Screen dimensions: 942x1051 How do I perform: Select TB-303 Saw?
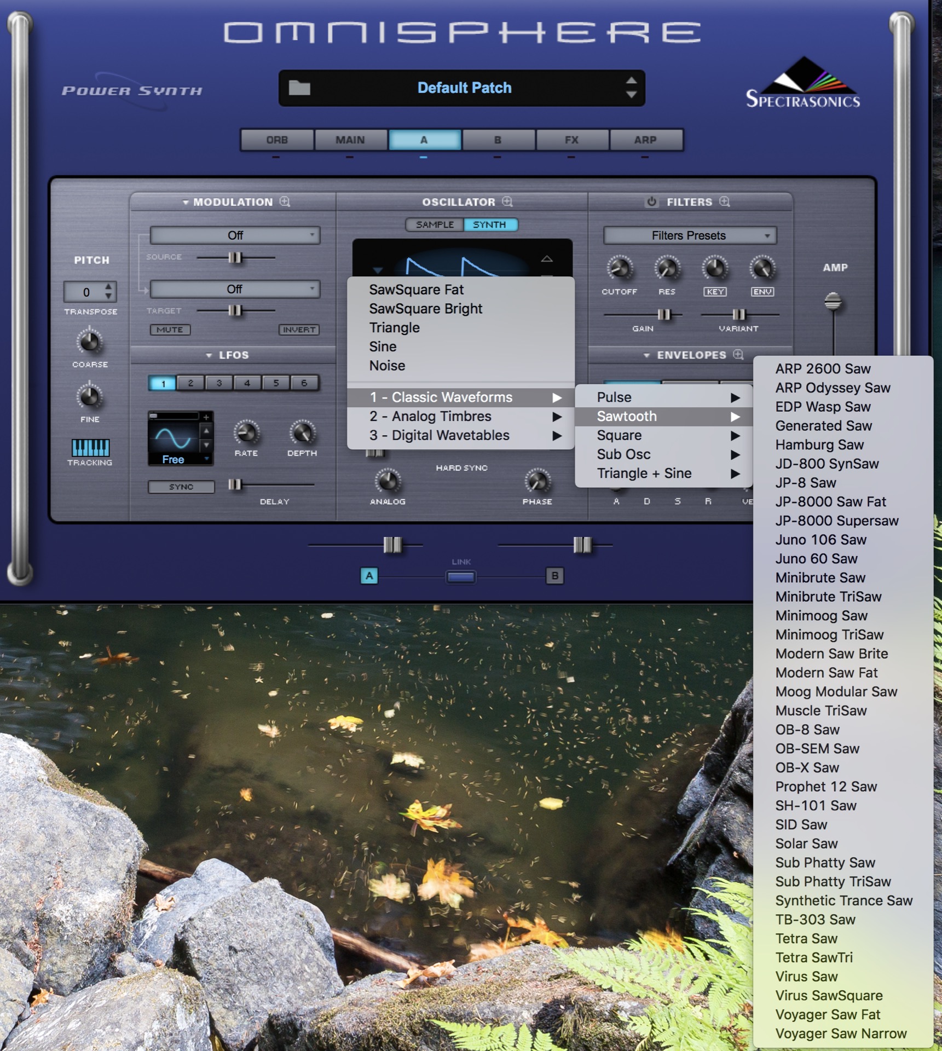(843, 920)
